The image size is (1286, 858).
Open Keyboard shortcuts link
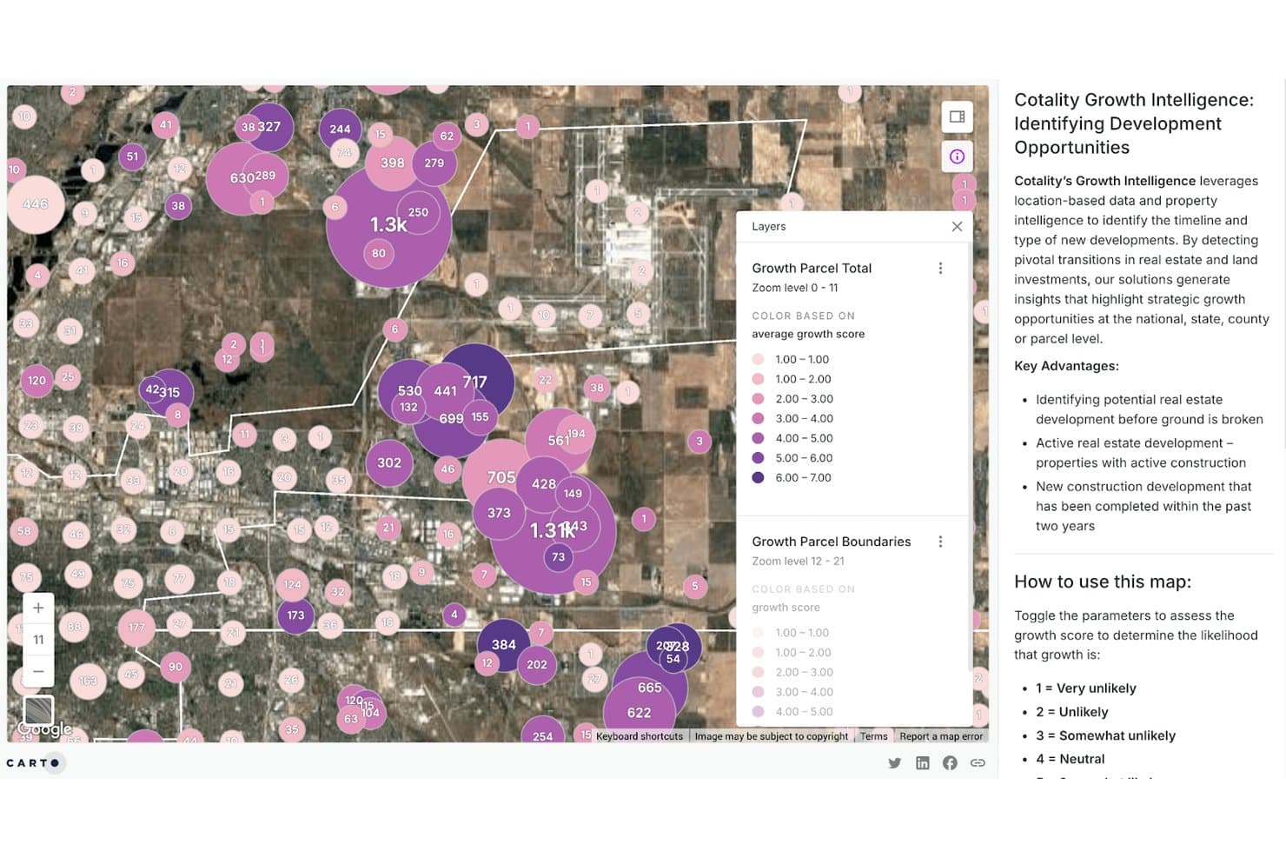(x=640, y=736)
